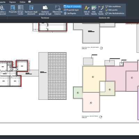Toggle the Riga di comando button
This screenshot has height=139, width=139.
point(73,7)
